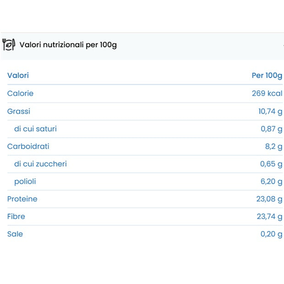Click the 0,87 g saturated value

pyautogui.click(x=272, y=129)
